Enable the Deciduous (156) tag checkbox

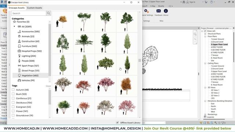pos(13,103)
